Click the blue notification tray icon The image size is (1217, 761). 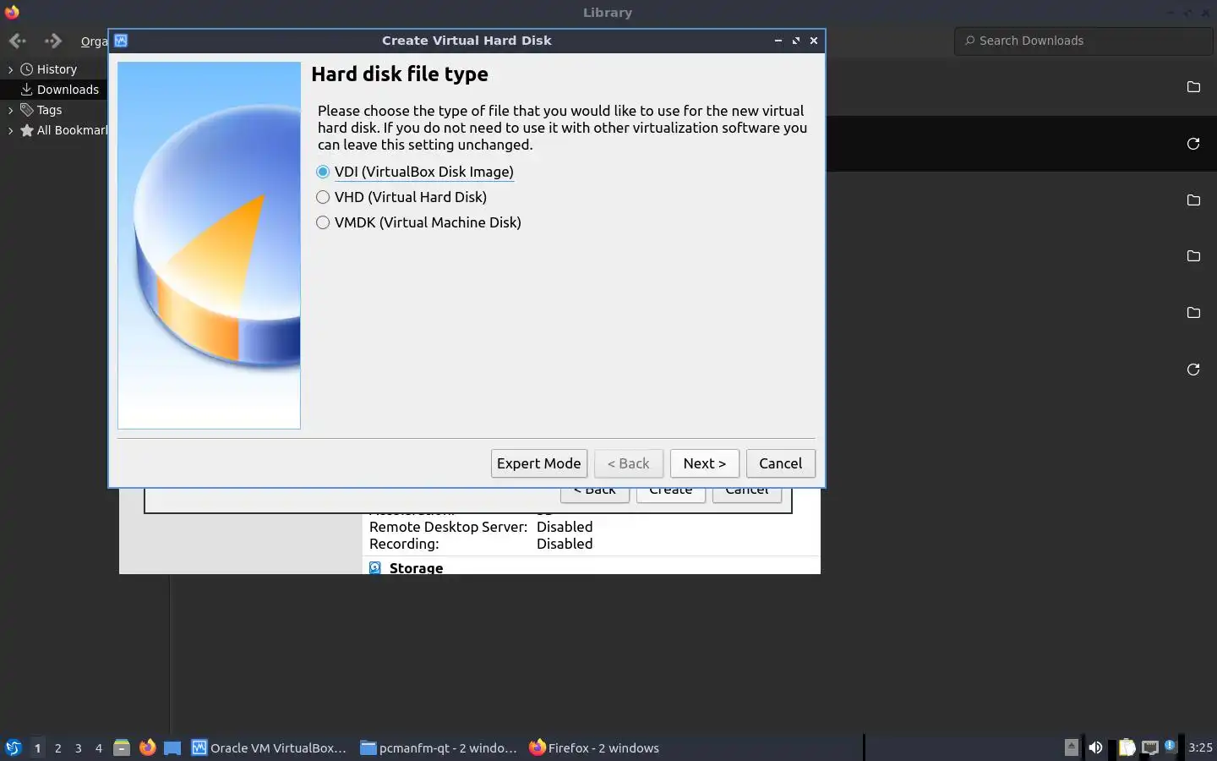pyautogui.click(x=1170, y=746)
